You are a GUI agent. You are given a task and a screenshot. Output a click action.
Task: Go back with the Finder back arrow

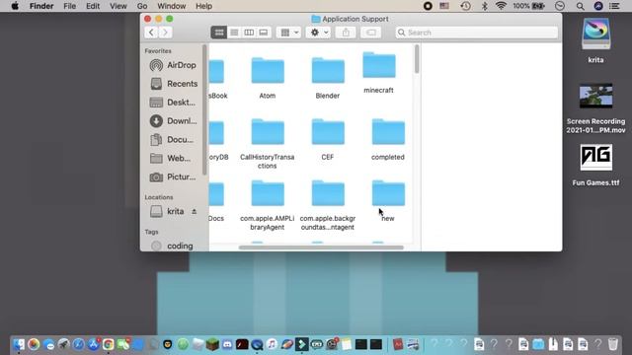tap(151, 33)
